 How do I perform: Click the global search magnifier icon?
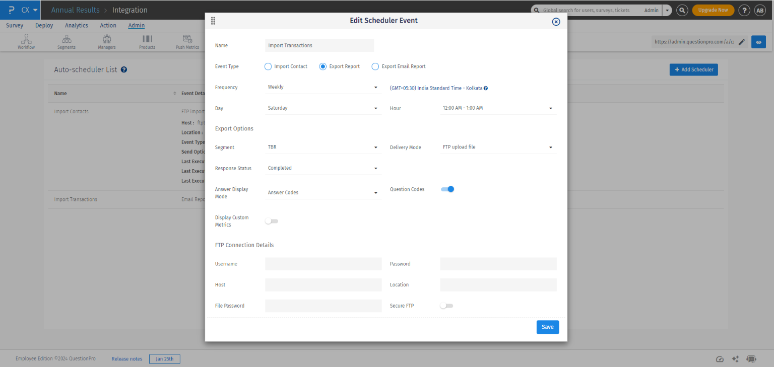pos(682,10)
